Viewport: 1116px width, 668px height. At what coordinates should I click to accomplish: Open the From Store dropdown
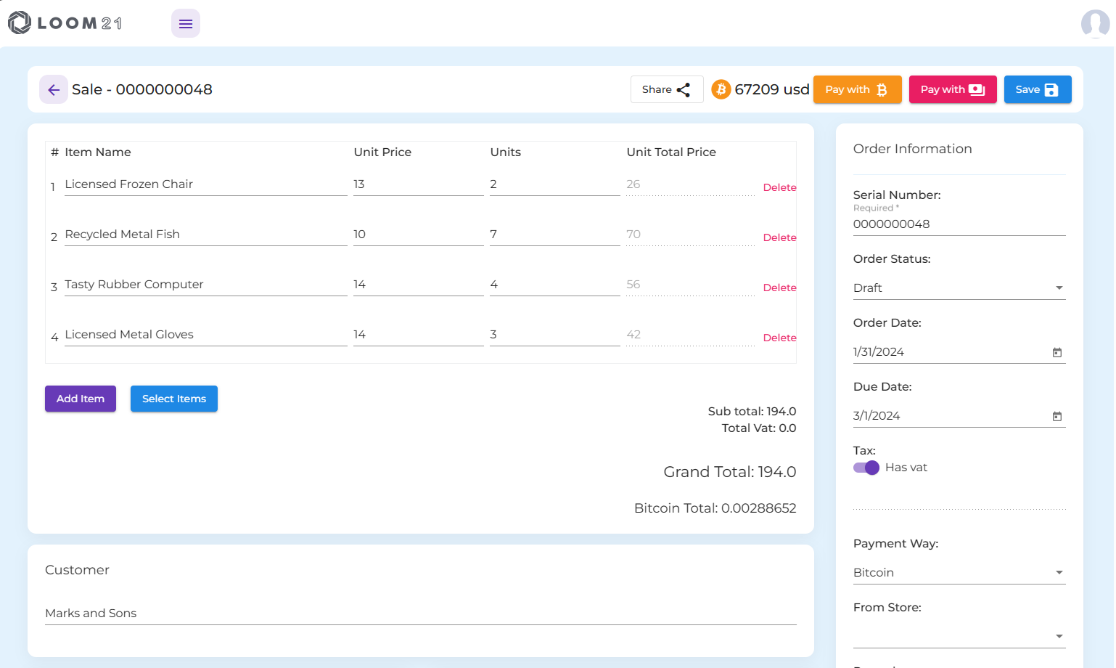click(959, 637)
